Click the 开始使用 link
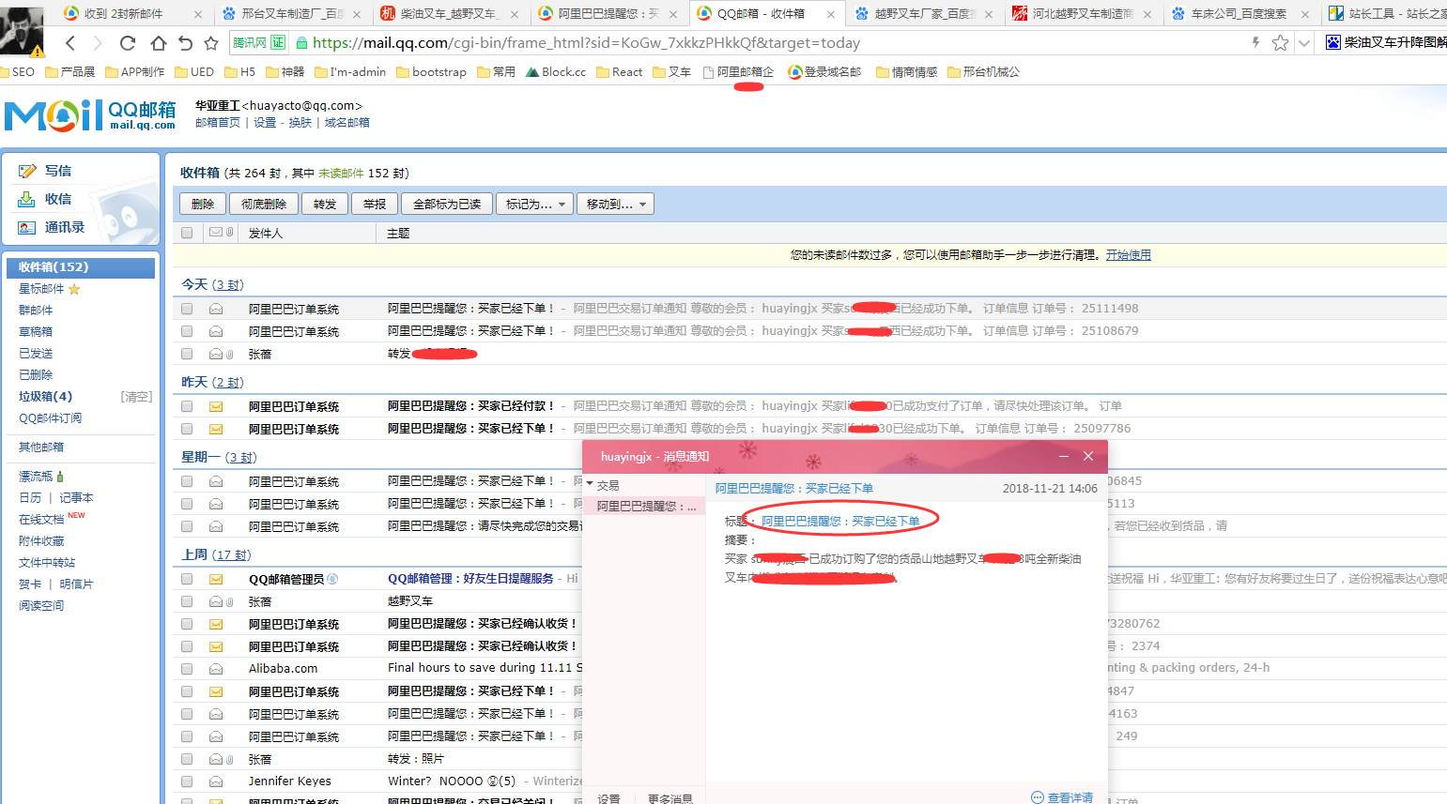The width and height of the screenshot is (1447, 804). click(x=1128, y=255)
